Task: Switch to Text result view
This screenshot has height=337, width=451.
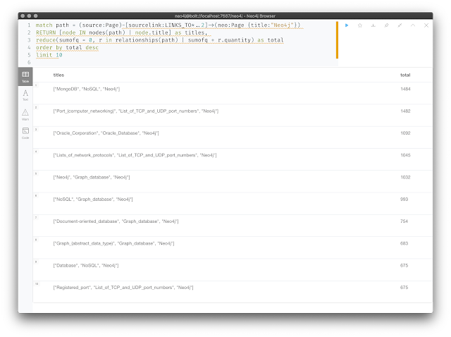Action: [x=25, y=95]
